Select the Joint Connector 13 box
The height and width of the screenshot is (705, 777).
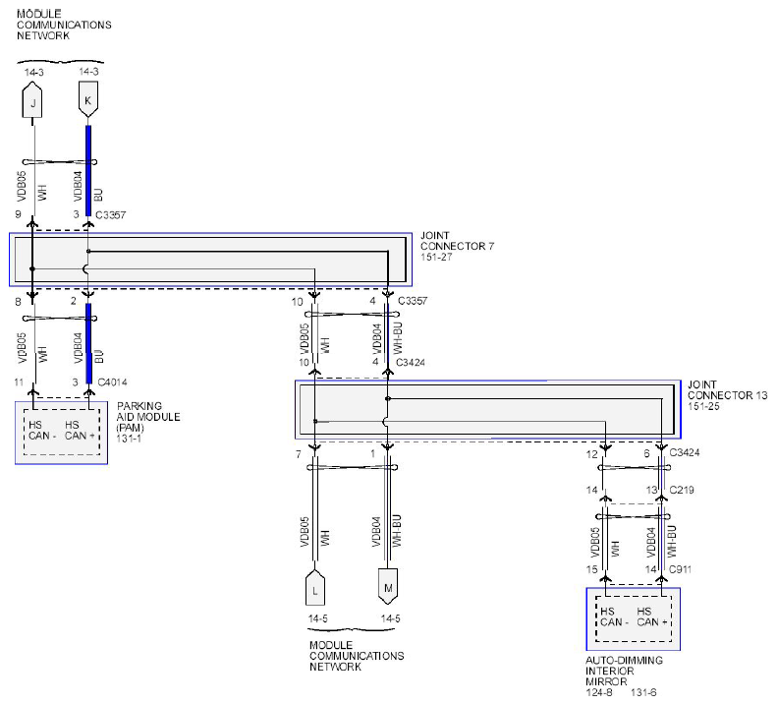click(x=486, y=409)
